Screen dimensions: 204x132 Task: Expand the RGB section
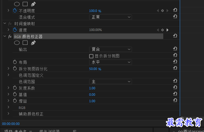tap(9, 107)
